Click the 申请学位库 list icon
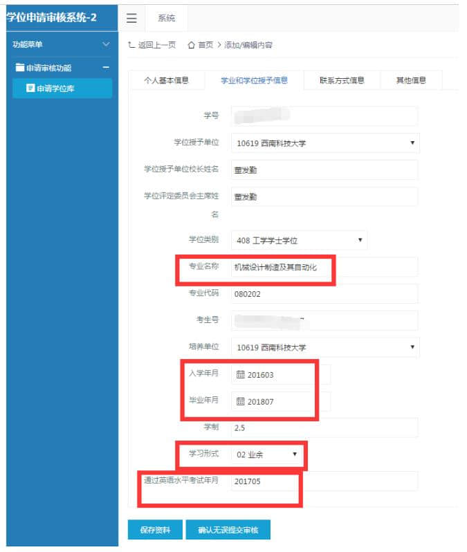The width and height of the screenshot is (467, 552). click(x=30, y=89)
